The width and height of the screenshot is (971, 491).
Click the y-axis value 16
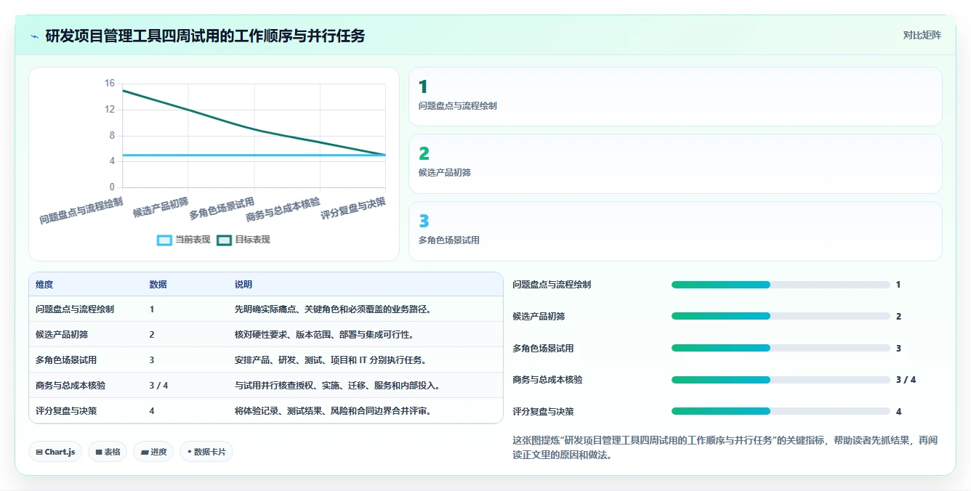pos(109,84)
